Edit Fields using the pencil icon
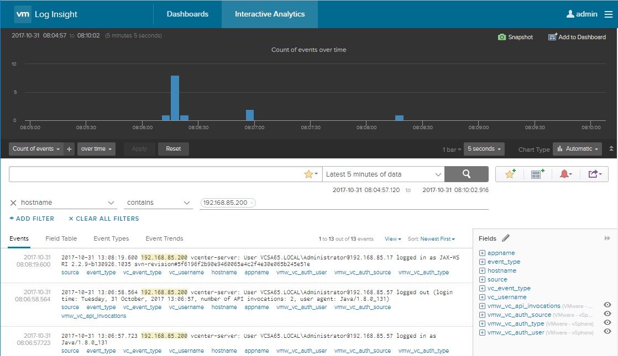The width and height of the screenshot is (618, 356). click(506, 238)
